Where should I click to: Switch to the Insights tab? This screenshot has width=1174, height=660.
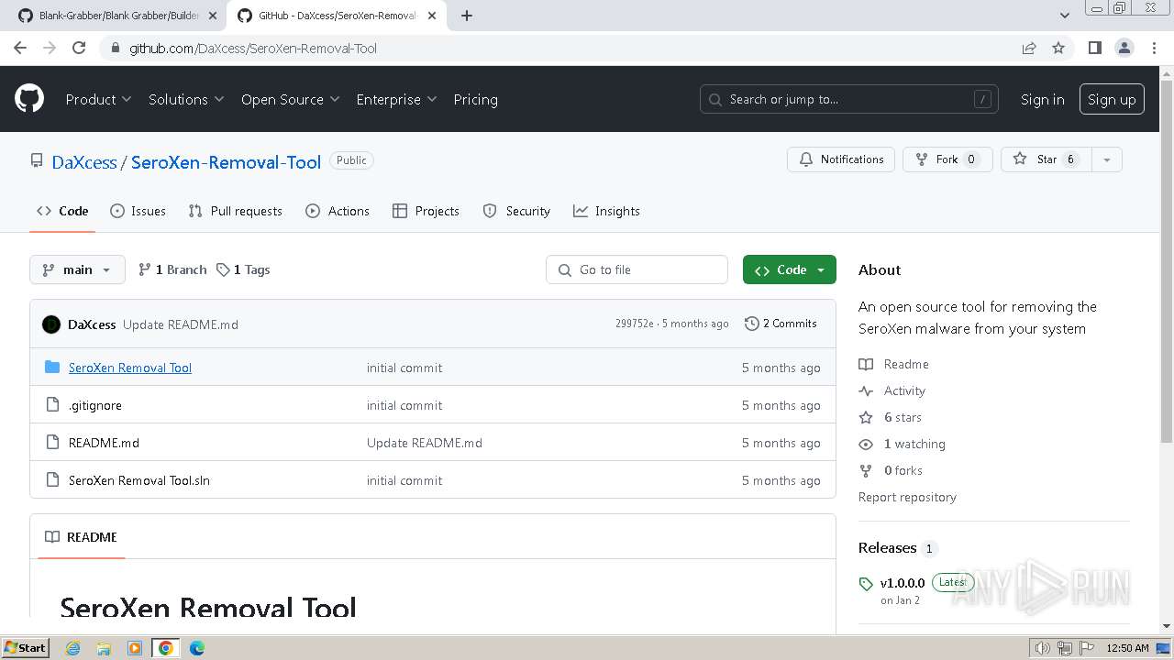tap(606, 211)
